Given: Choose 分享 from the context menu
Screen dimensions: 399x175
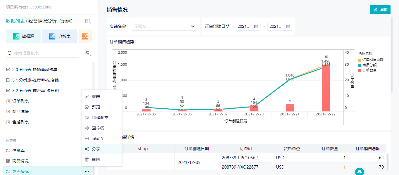Looking at the screenshot, I should pyautogui.click(x=96, y=149).
